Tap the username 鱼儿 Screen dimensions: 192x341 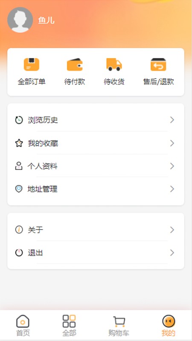[46, 20]
